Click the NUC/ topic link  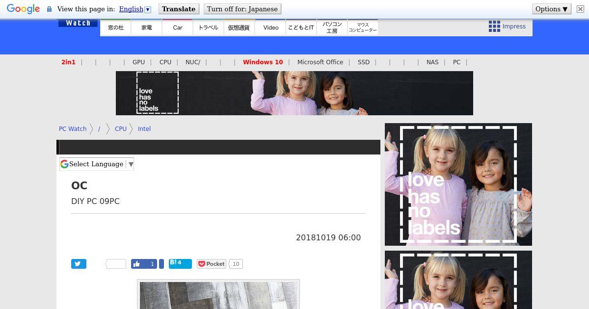coord(193,62)
